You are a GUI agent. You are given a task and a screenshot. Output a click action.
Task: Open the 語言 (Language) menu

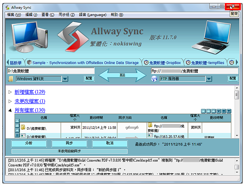pos(92,15)
